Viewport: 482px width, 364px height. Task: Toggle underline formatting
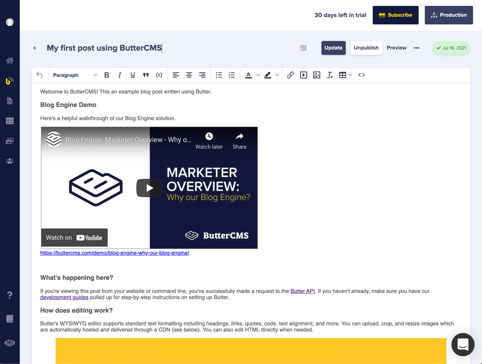[133, 75]
